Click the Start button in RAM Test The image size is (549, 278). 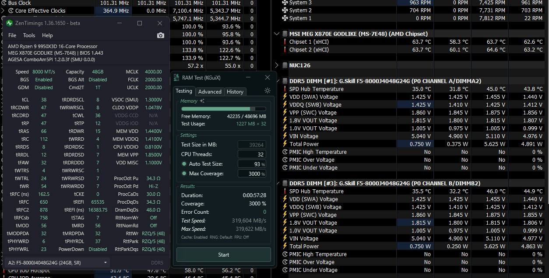pyautogui.click(x=224, y=255)
